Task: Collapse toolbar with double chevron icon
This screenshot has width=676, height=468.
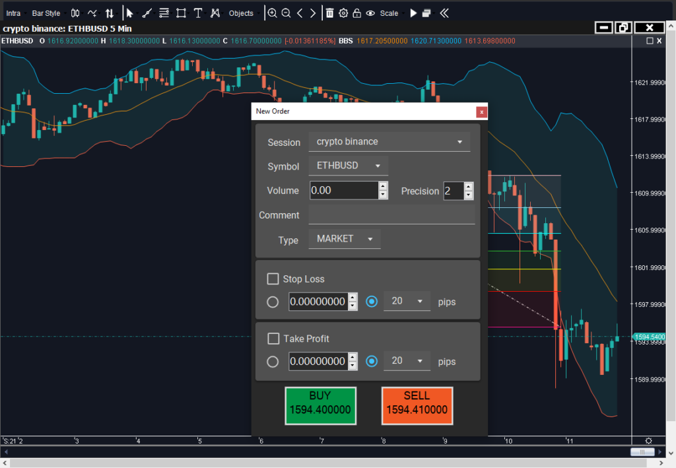Action: click(x=444, y=13)
